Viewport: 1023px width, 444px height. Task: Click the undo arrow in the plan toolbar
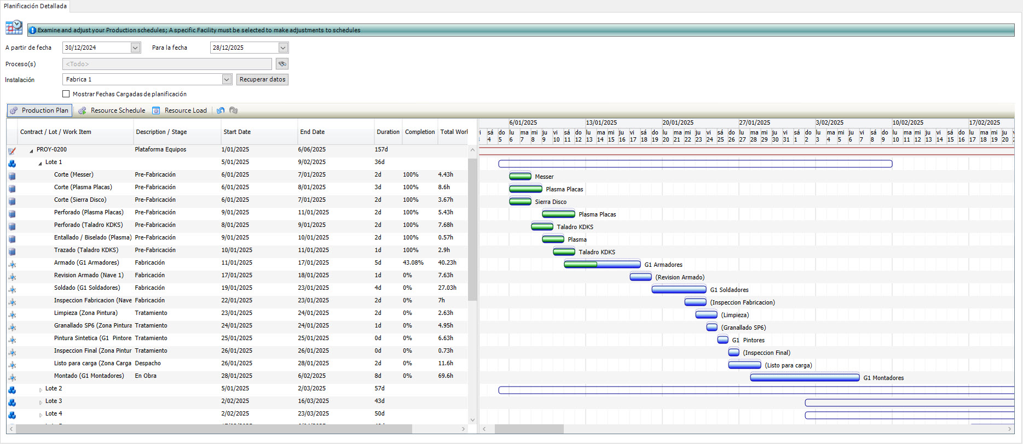click(221, 110)
